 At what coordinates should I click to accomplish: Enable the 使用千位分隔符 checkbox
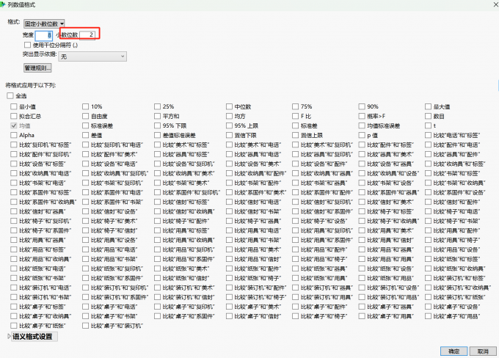point(27,45)
